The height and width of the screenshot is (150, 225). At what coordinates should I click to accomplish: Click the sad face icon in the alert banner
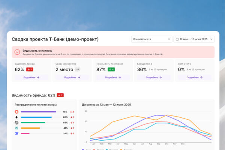pos(17,52)
